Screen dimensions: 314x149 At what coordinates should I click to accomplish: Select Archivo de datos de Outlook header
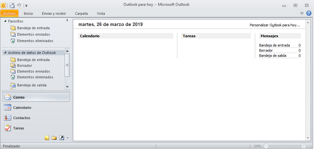point(33,53)
